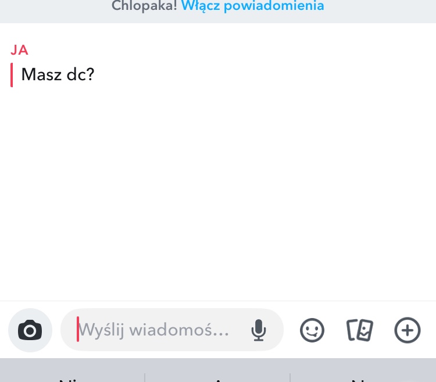Image resolution: width=436 pixels, height=382 pixels.
Task: Tap blank space right of 'Masz dc?'
Action: (262, 74)
